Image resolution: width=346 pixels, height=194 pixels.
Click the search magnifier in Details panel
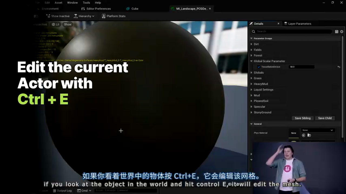(253, 32)
